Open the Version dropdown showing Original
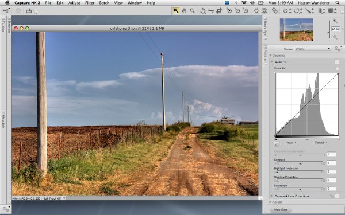This screenshot has height=215, width=345. (312, 49)
